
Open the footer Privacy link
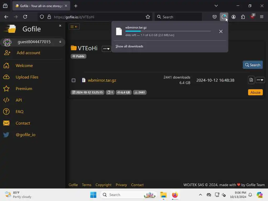[121, 185]
